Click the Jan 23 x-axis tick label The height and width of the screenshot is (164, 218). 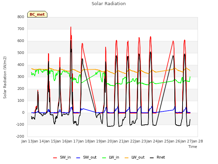pyautogui.click(x=140, y=141)
